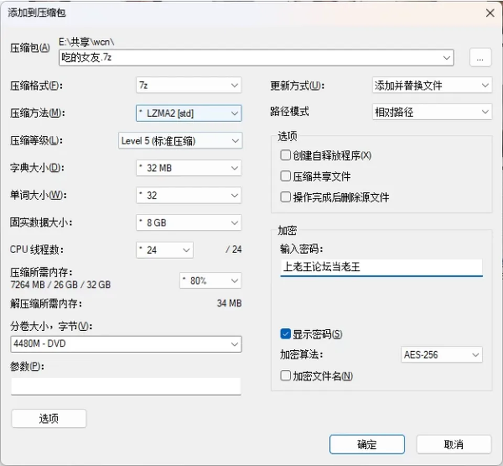
Task: Open the 压缩格式 dropdown showing 7z
Action: click(x=189, y=86)
